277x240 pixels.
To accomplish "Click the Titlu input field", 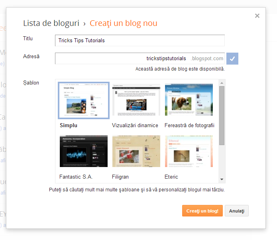I will [x=140, y=41].
